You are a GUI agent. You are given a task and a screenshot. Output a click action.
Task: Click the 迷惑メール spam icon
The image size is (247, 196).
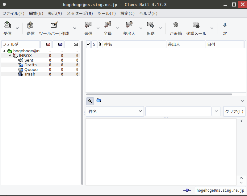[x=196, y=25]
